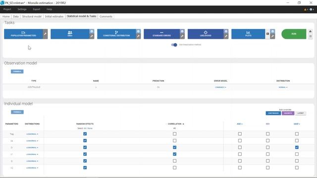Include Likelihood task in scenario
317x178 pixels.
(x=226, y=31)
